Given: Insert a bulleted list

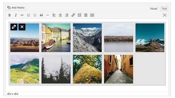Looking at the screenshot, I should click(29, 15).
